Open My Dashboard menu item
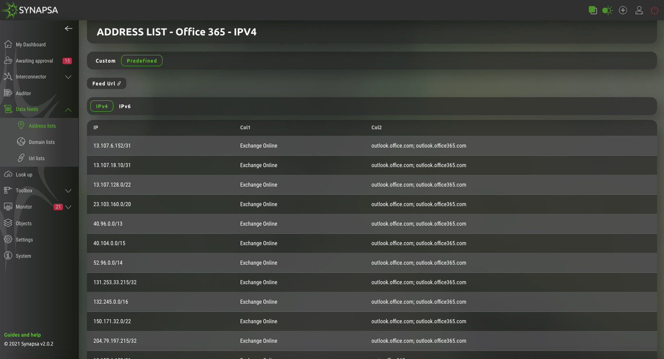 (30, 45)
